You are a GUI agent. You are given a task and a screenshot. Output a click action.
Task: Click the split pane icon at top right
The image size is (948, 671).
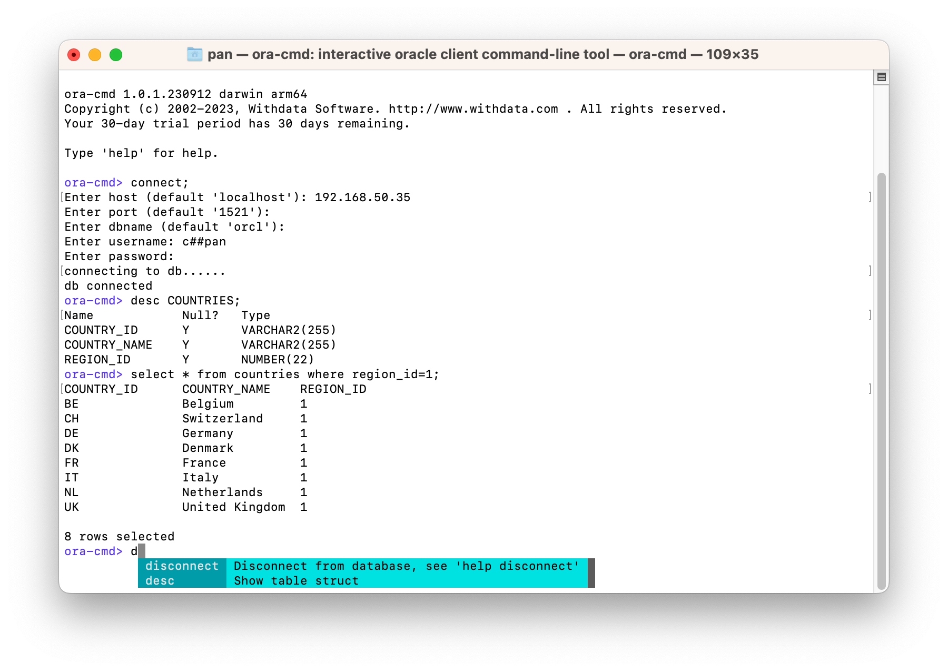coord(882,77)
